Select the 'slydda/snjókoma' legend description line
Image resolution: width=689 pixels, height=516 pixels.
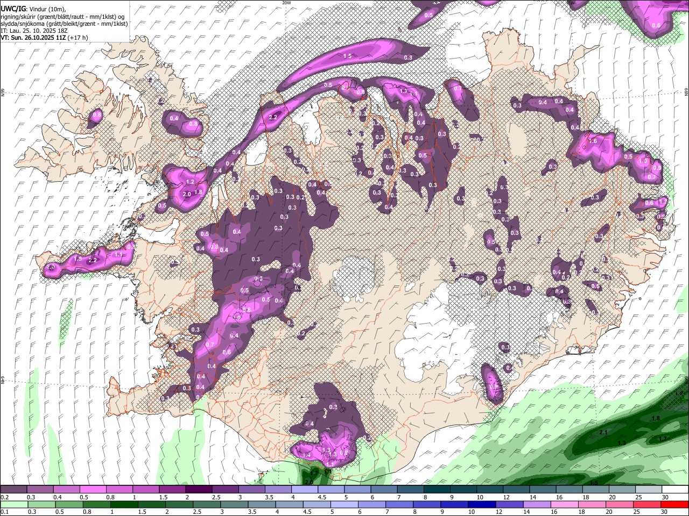(x=64, y=24)
